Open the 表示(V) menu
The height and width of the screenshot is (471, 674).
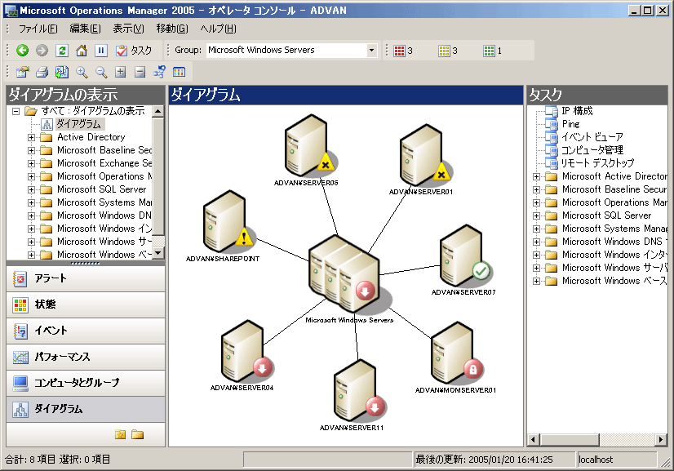[x=128, y=29]
